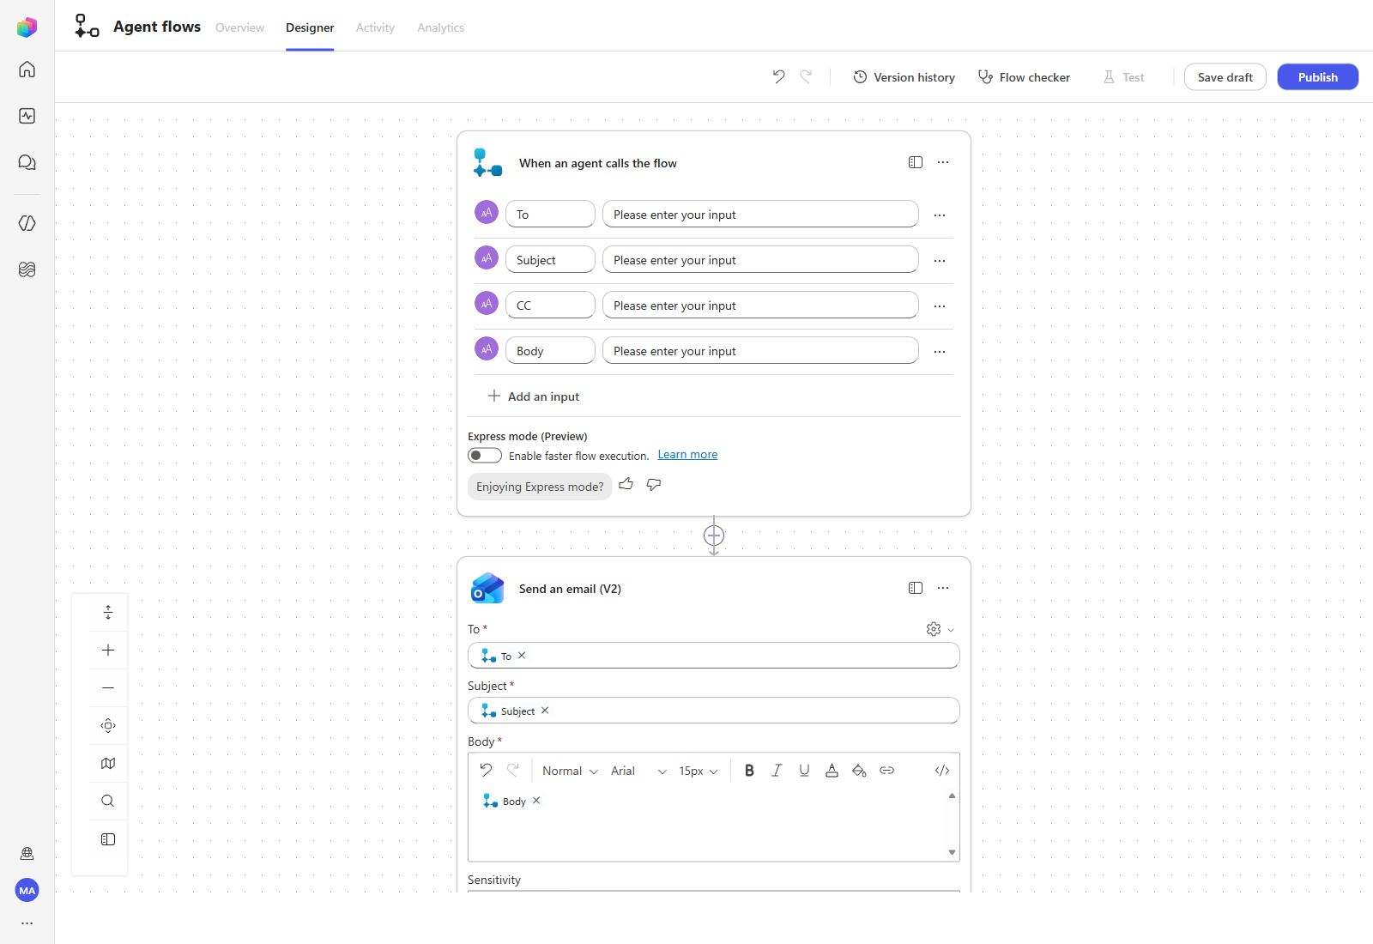Viewport: 1373px width, 944px height.
Task: Click the undo arrow in top toolbar
Action: 778,76
